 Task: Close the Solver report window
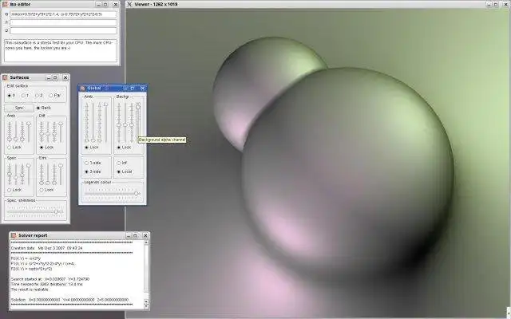click(x=145, y=235)
